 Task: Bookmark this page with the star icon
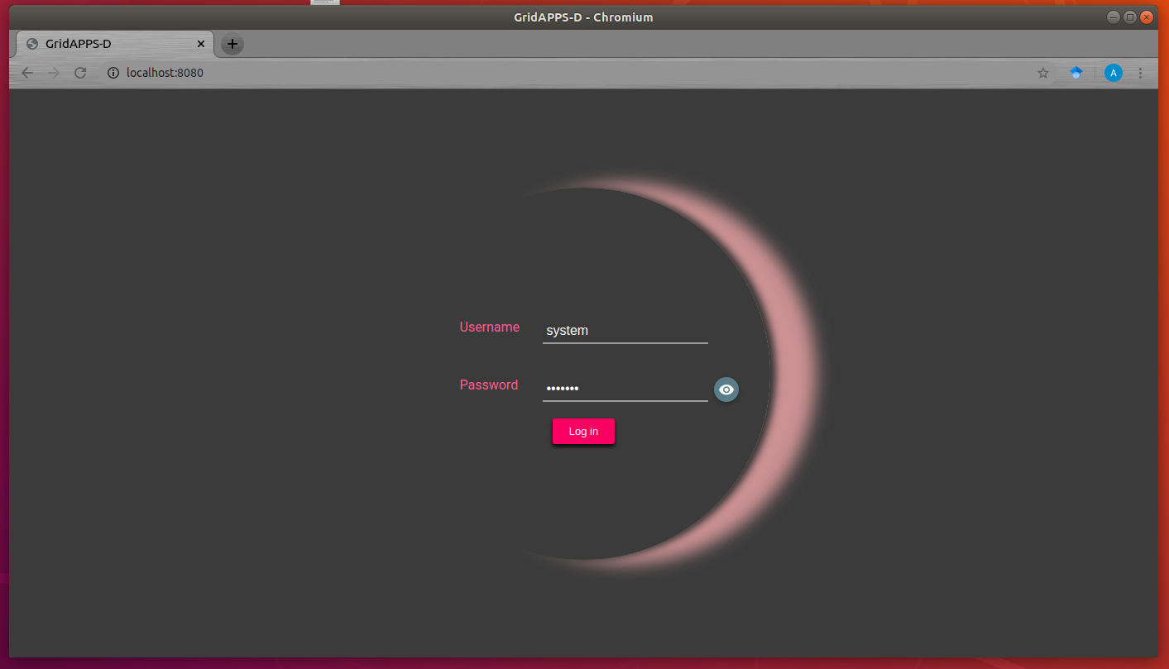pos(1043,73)
